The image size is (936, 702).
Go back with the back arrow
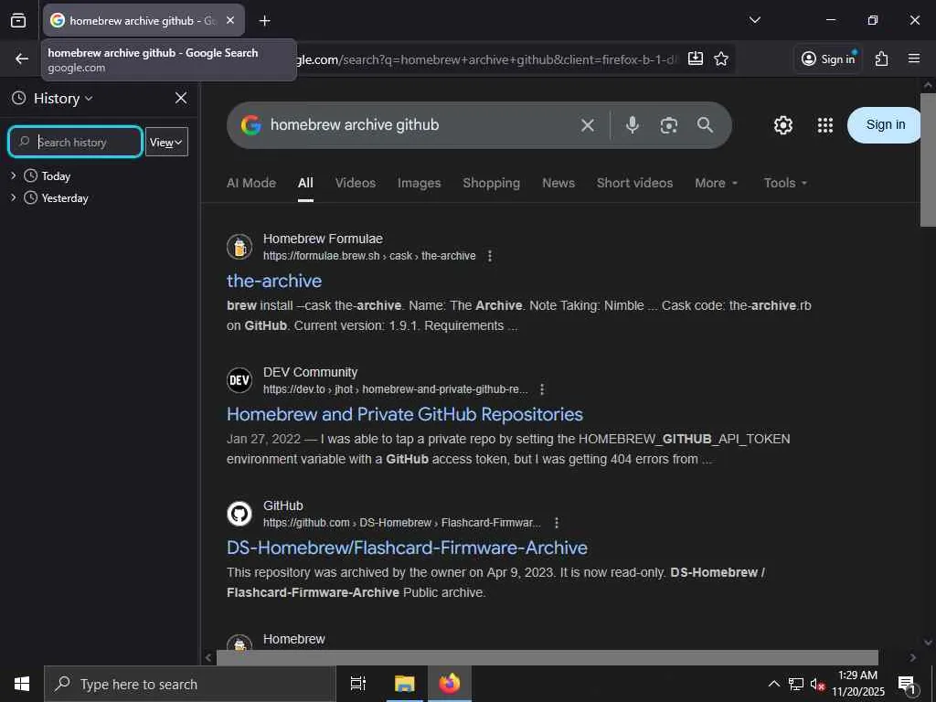[x=22, y=58]
